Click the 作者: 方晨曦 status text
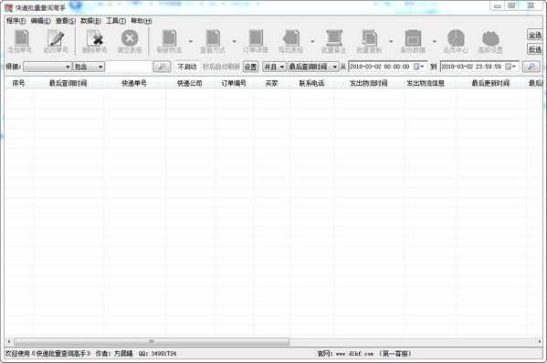The width and height of the screenshot is (547, 363). [114, 354]
